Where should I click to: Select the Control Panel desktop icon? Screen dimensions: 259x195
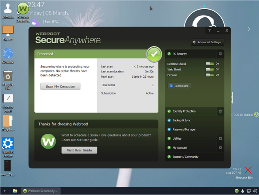pyautogui.click(x=8, y=103)
